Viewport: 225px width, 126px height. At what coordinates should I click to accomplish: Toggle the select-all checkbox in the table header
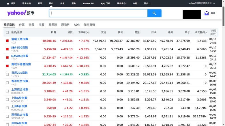pos(7,32)
